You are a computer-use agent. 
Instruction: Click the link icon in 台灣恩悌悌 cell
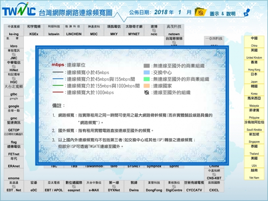174,42
